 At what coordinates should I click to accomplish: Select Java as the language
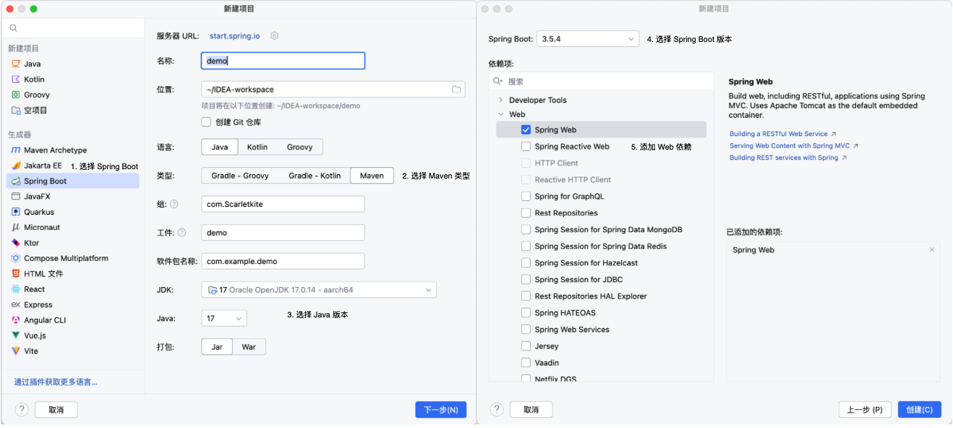point(220,147)
